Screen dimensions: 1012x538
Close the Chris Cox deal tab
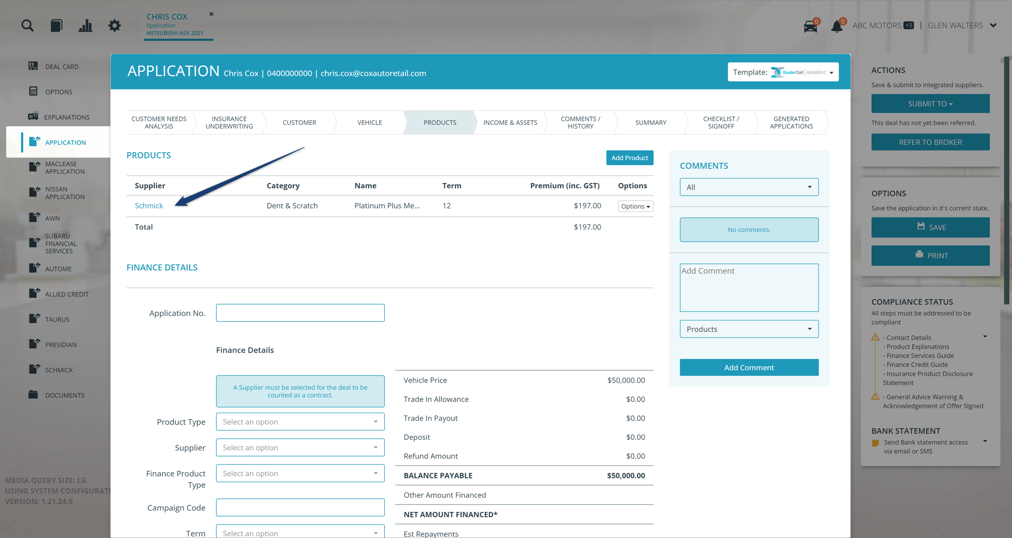211,14
